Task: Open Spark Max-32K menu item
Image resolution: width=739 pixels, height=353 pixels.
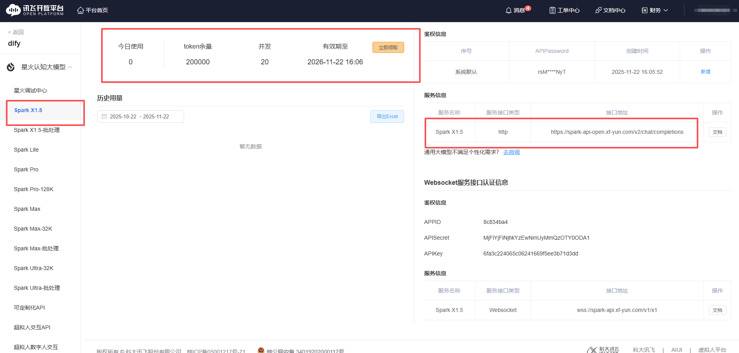Action: [x=33, y=229]
